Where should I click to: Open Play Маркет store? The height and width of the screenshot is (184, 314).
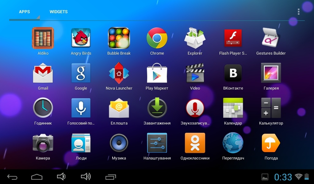point(157,73)
